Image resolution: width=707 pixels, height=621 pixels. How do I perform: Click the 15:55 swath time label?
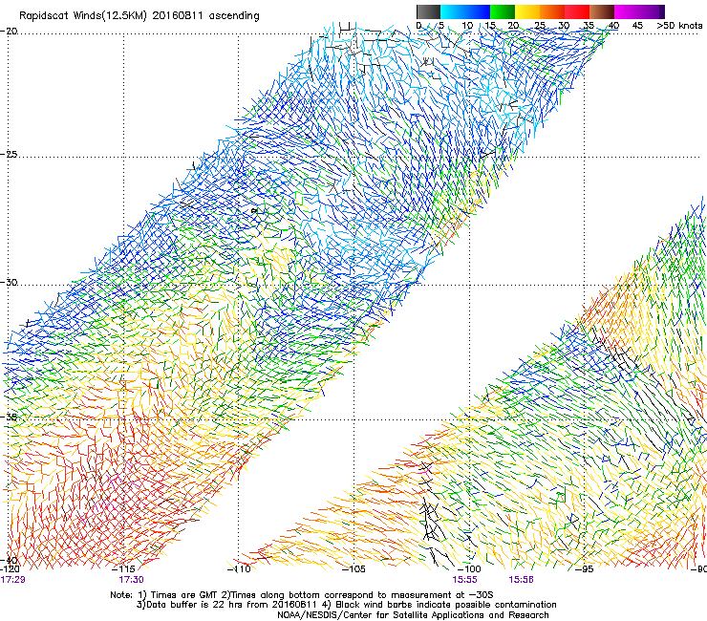(x=465, y=580)
